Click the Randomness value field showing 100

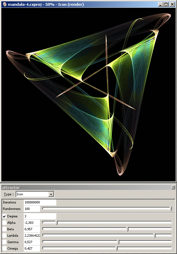[x=32, y=209]
